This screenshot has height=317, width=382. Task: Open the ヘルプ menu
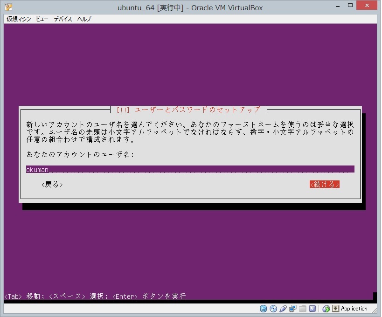(x=84, y=19)
